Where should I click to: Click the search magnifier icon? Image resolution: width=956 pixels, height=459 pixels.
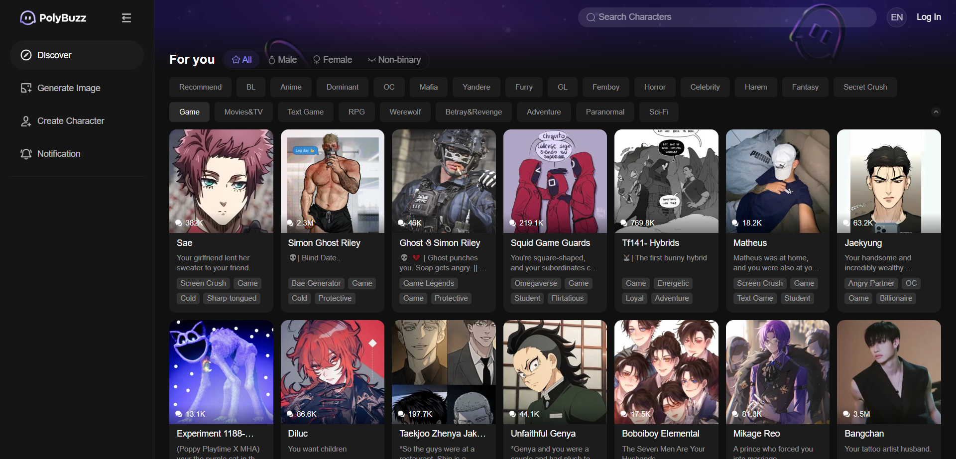[x=591, y=17]
